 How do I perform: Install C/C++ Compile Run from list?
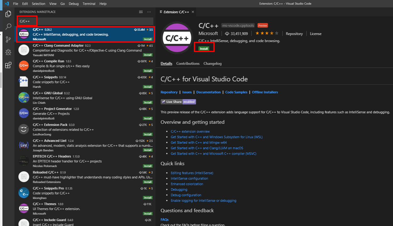(148, 71)
